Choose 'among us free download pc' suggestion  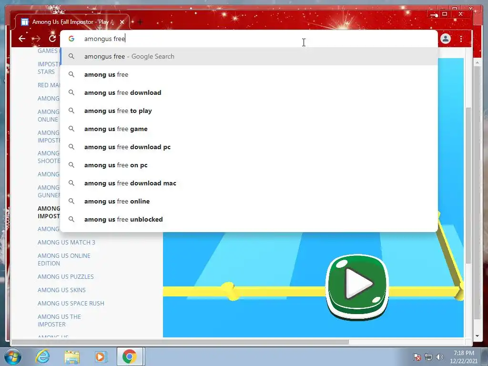(x=249, y=147)
